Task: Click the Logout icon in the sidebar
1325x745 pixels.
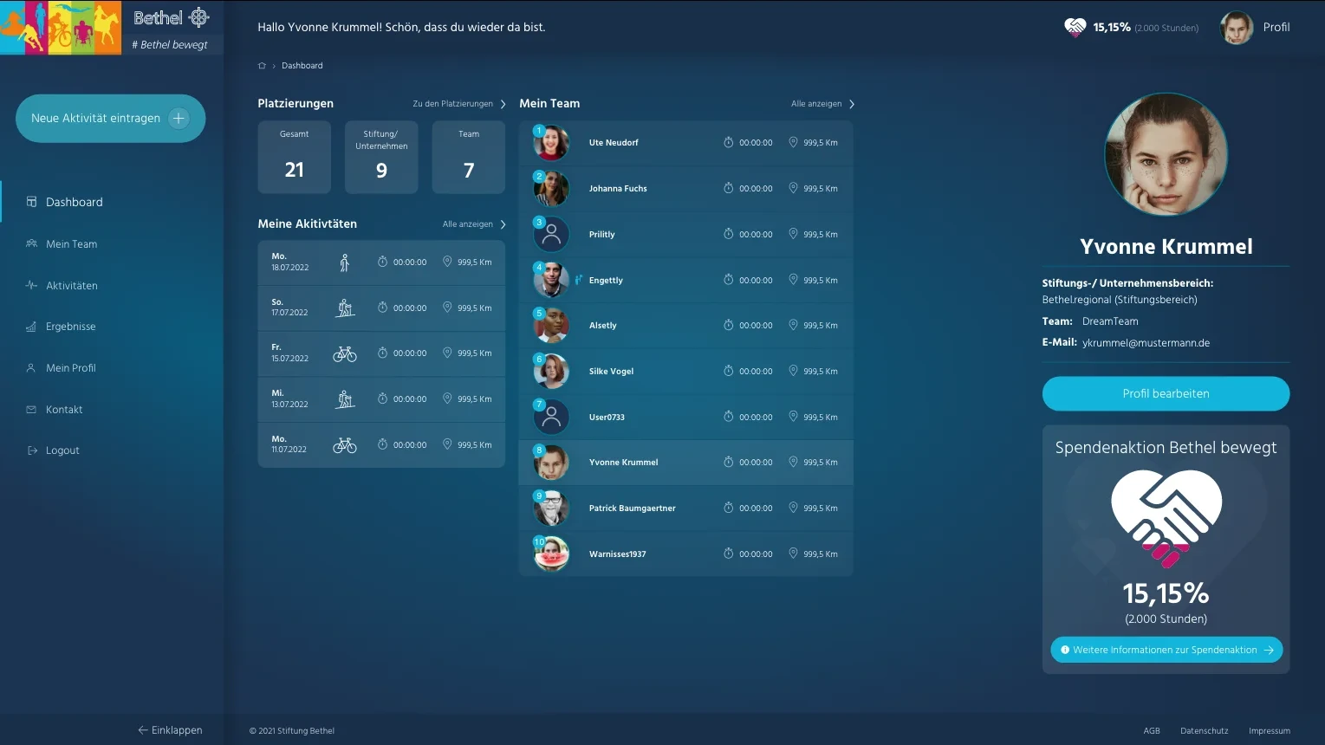Action: [30, 450]
